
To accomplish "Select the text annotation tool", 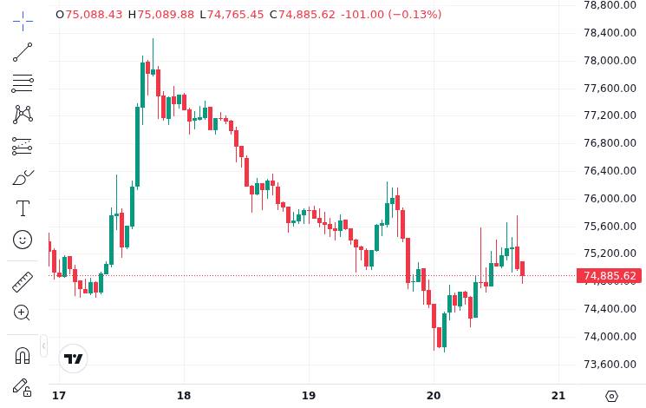I will point(23,208).
